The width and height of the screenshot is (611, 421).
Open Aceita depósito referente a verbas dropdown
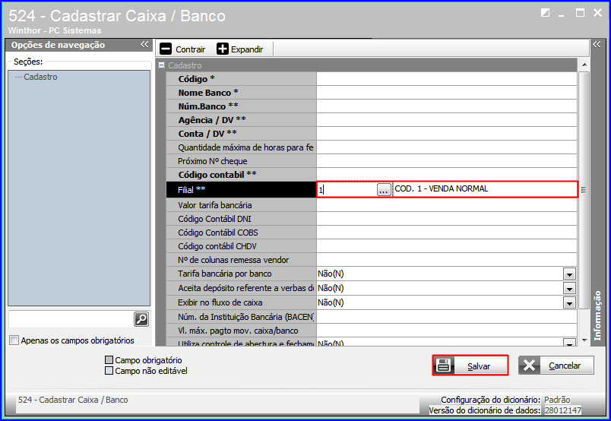[569, 289]
